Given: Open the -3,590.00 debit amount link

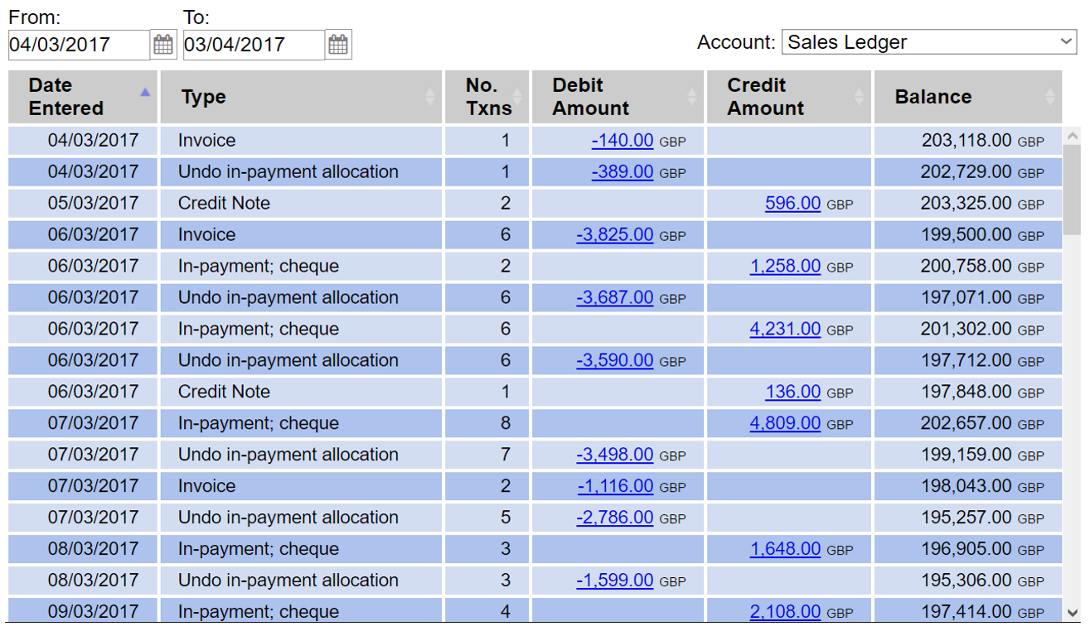Looking at the screenshot, I should tap(615, 361).
